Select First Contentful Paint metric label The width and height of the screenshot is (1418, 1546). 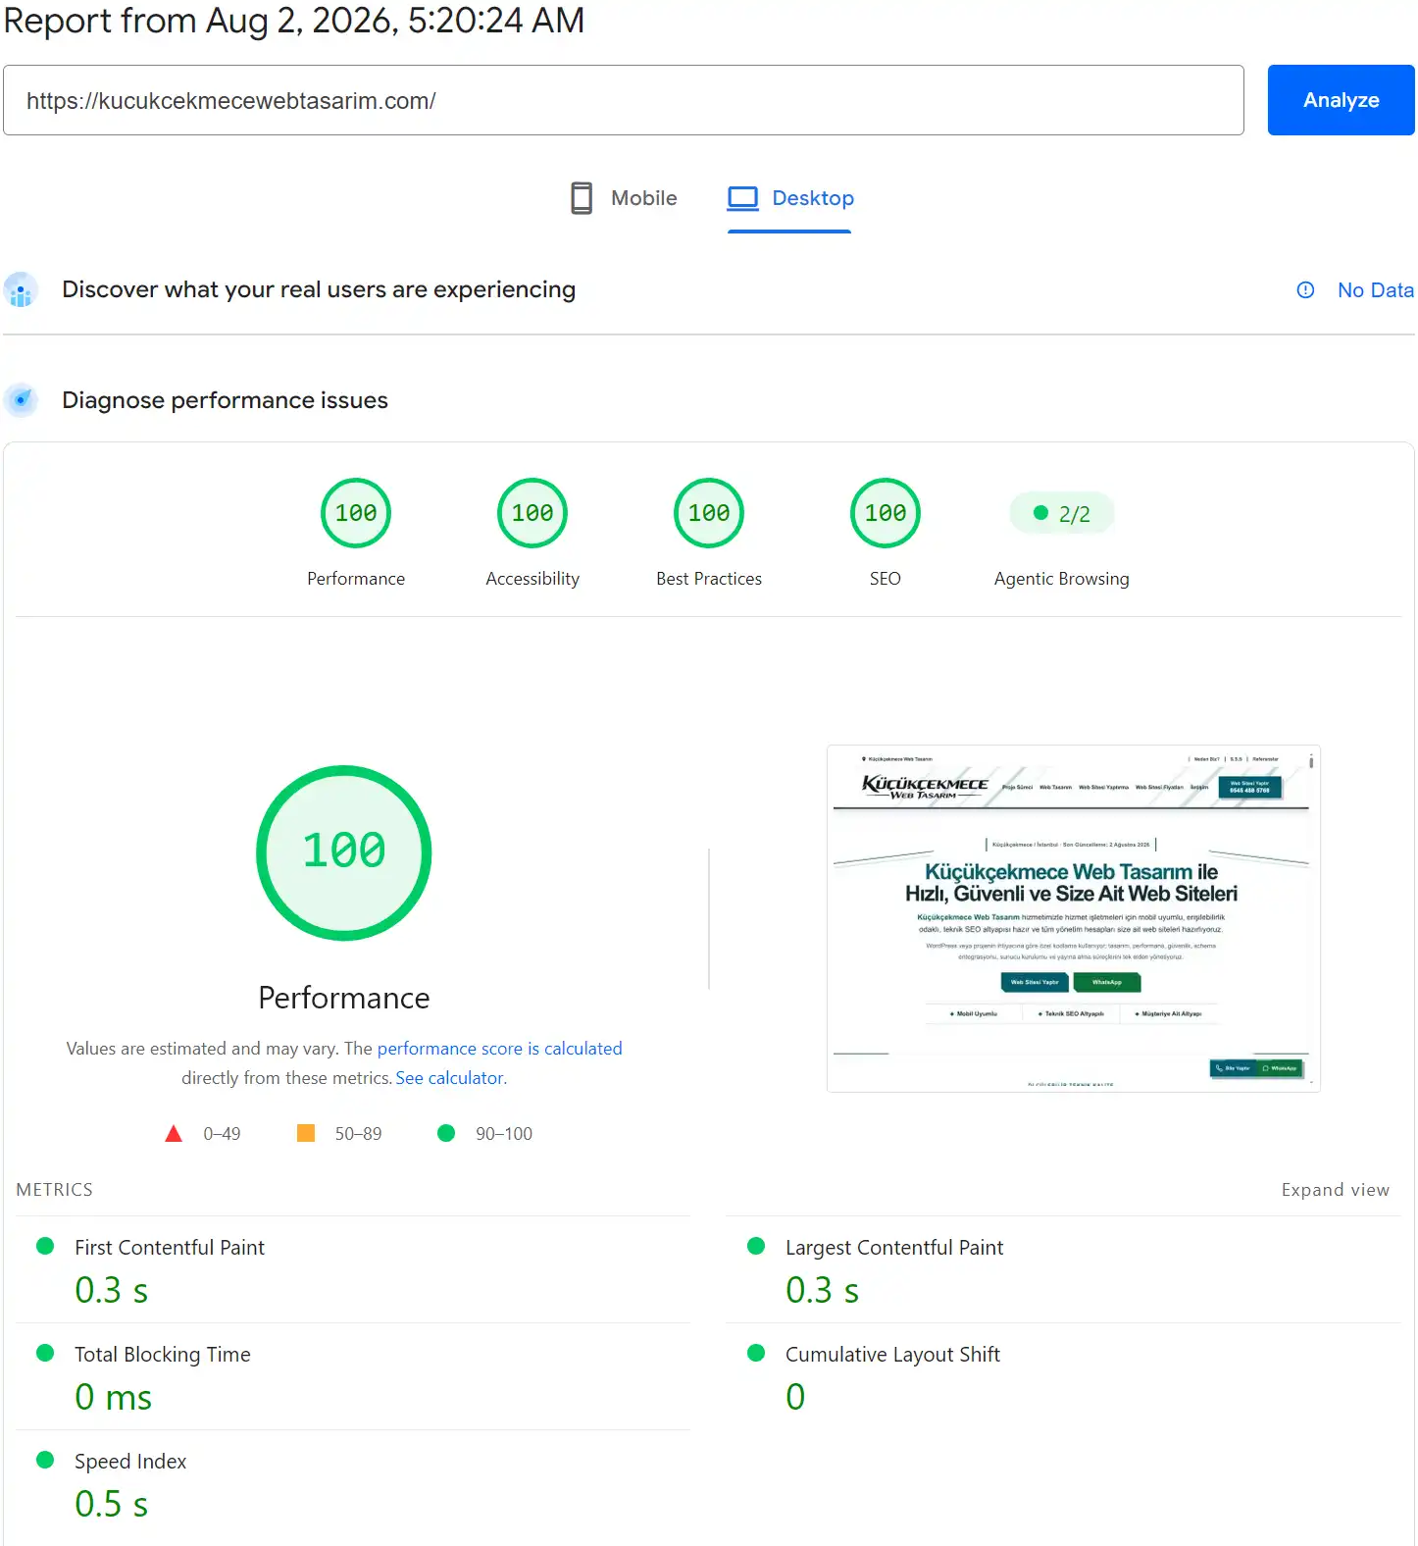point(170,1248)
